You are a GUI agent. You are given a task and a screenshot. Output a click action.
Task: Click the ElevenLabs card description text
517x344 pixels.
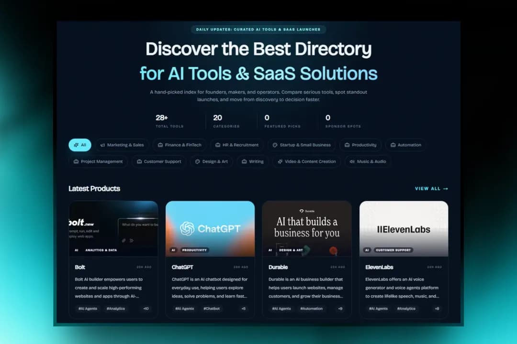click(402, 288)
